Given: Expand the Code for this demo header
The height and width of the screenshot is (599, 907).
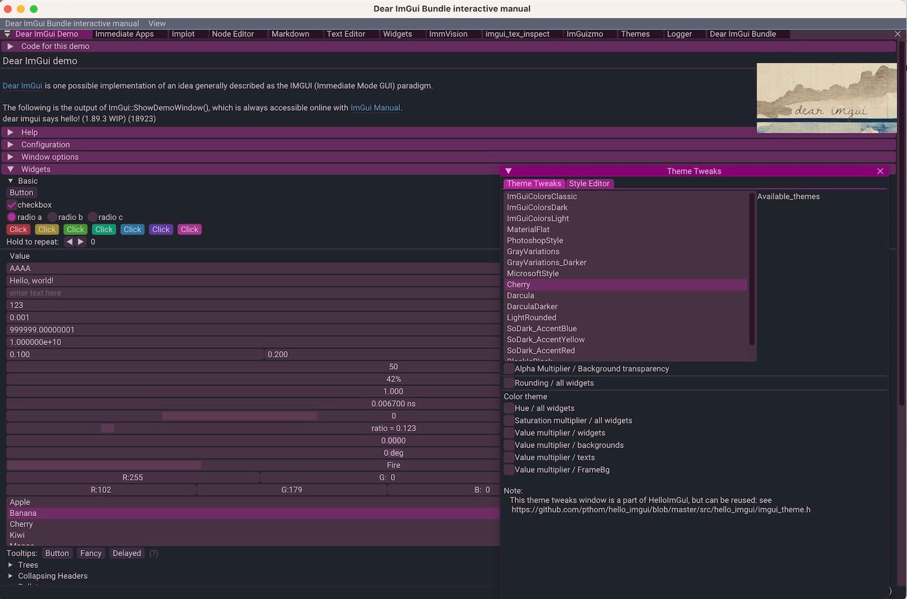Looking at the screenshot, I should click(448, 46).
